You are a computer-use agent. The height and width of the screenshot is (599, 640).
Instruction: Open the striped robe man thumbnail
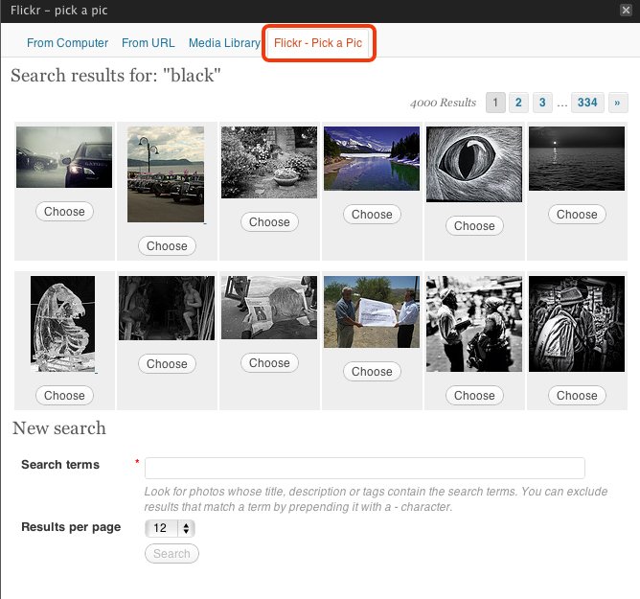click(577, 324)
